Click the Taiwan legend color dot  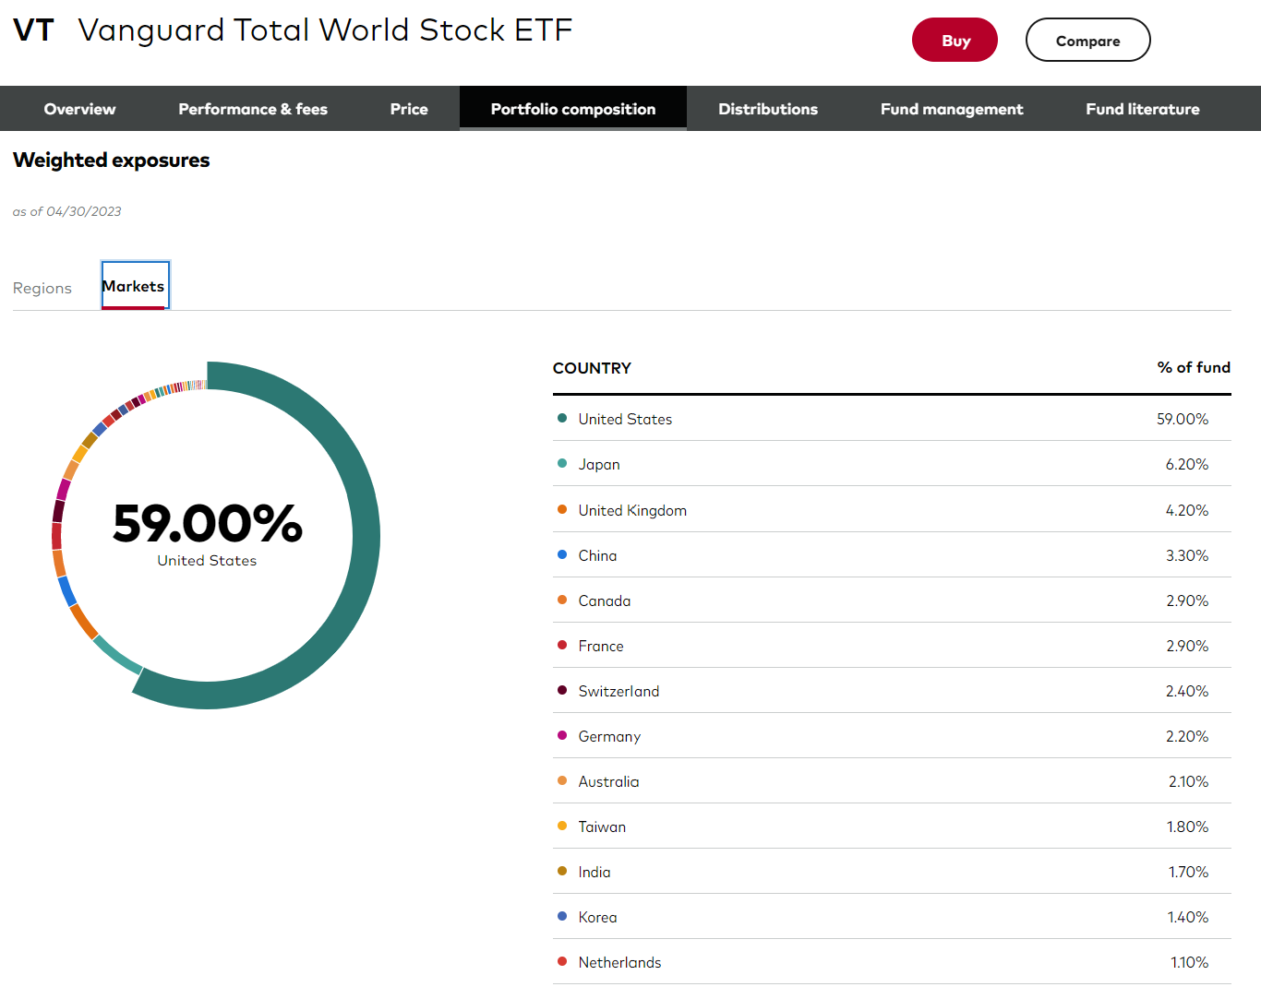[562, 826]
